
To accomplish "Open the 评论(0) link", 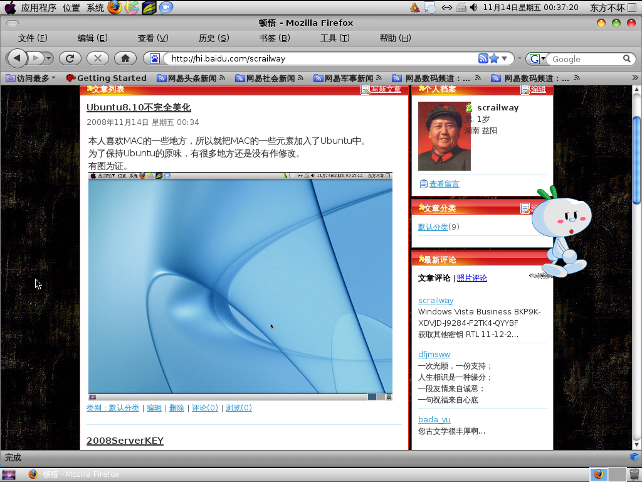I will coord(205,408).
